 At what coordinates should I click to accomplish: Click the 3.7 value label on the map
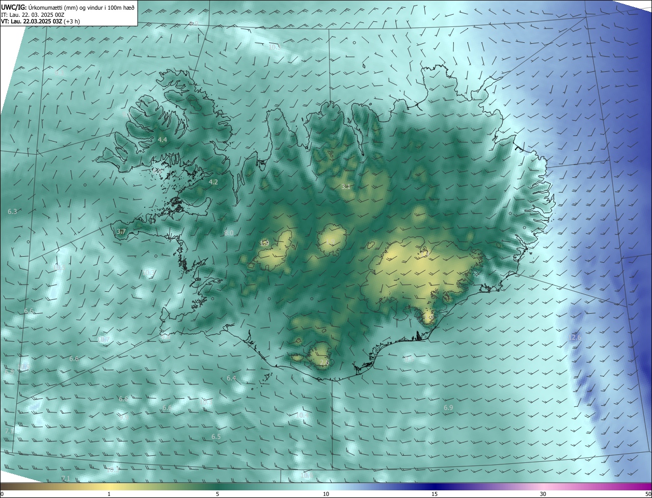coord(121,232)
